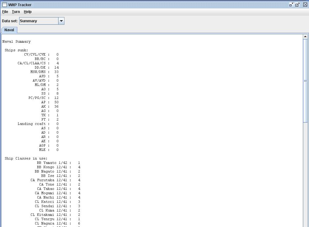Click the 'ML/DM' row
This screenshot has height=227, width=309.
click(47, 85)
